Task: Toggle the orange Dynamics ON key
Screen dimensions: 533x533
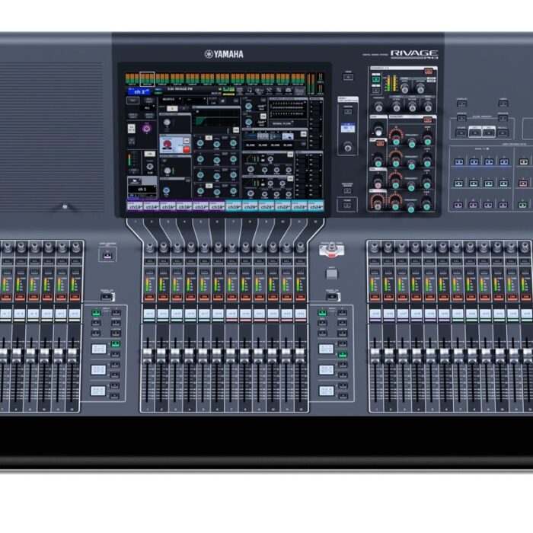Action: [428, 72]
